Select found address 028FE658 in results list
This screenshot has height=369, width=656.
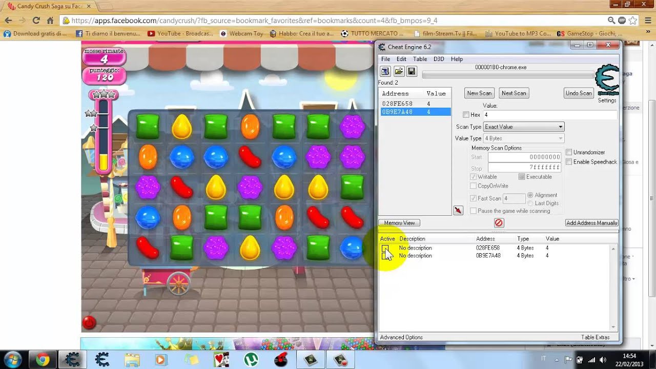(416, 104)
